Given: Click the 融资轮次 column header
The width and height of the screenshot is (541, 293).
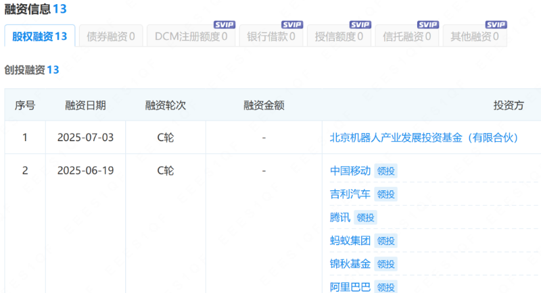Looking at the screenshot, I should click(x=165, y=105).
